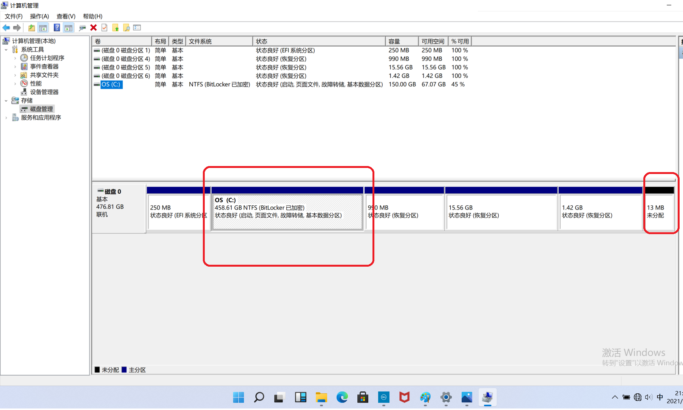Collapse the 系统工具 tree node
The height and width of the screenshot is (410, 683).
coord(6,50)
